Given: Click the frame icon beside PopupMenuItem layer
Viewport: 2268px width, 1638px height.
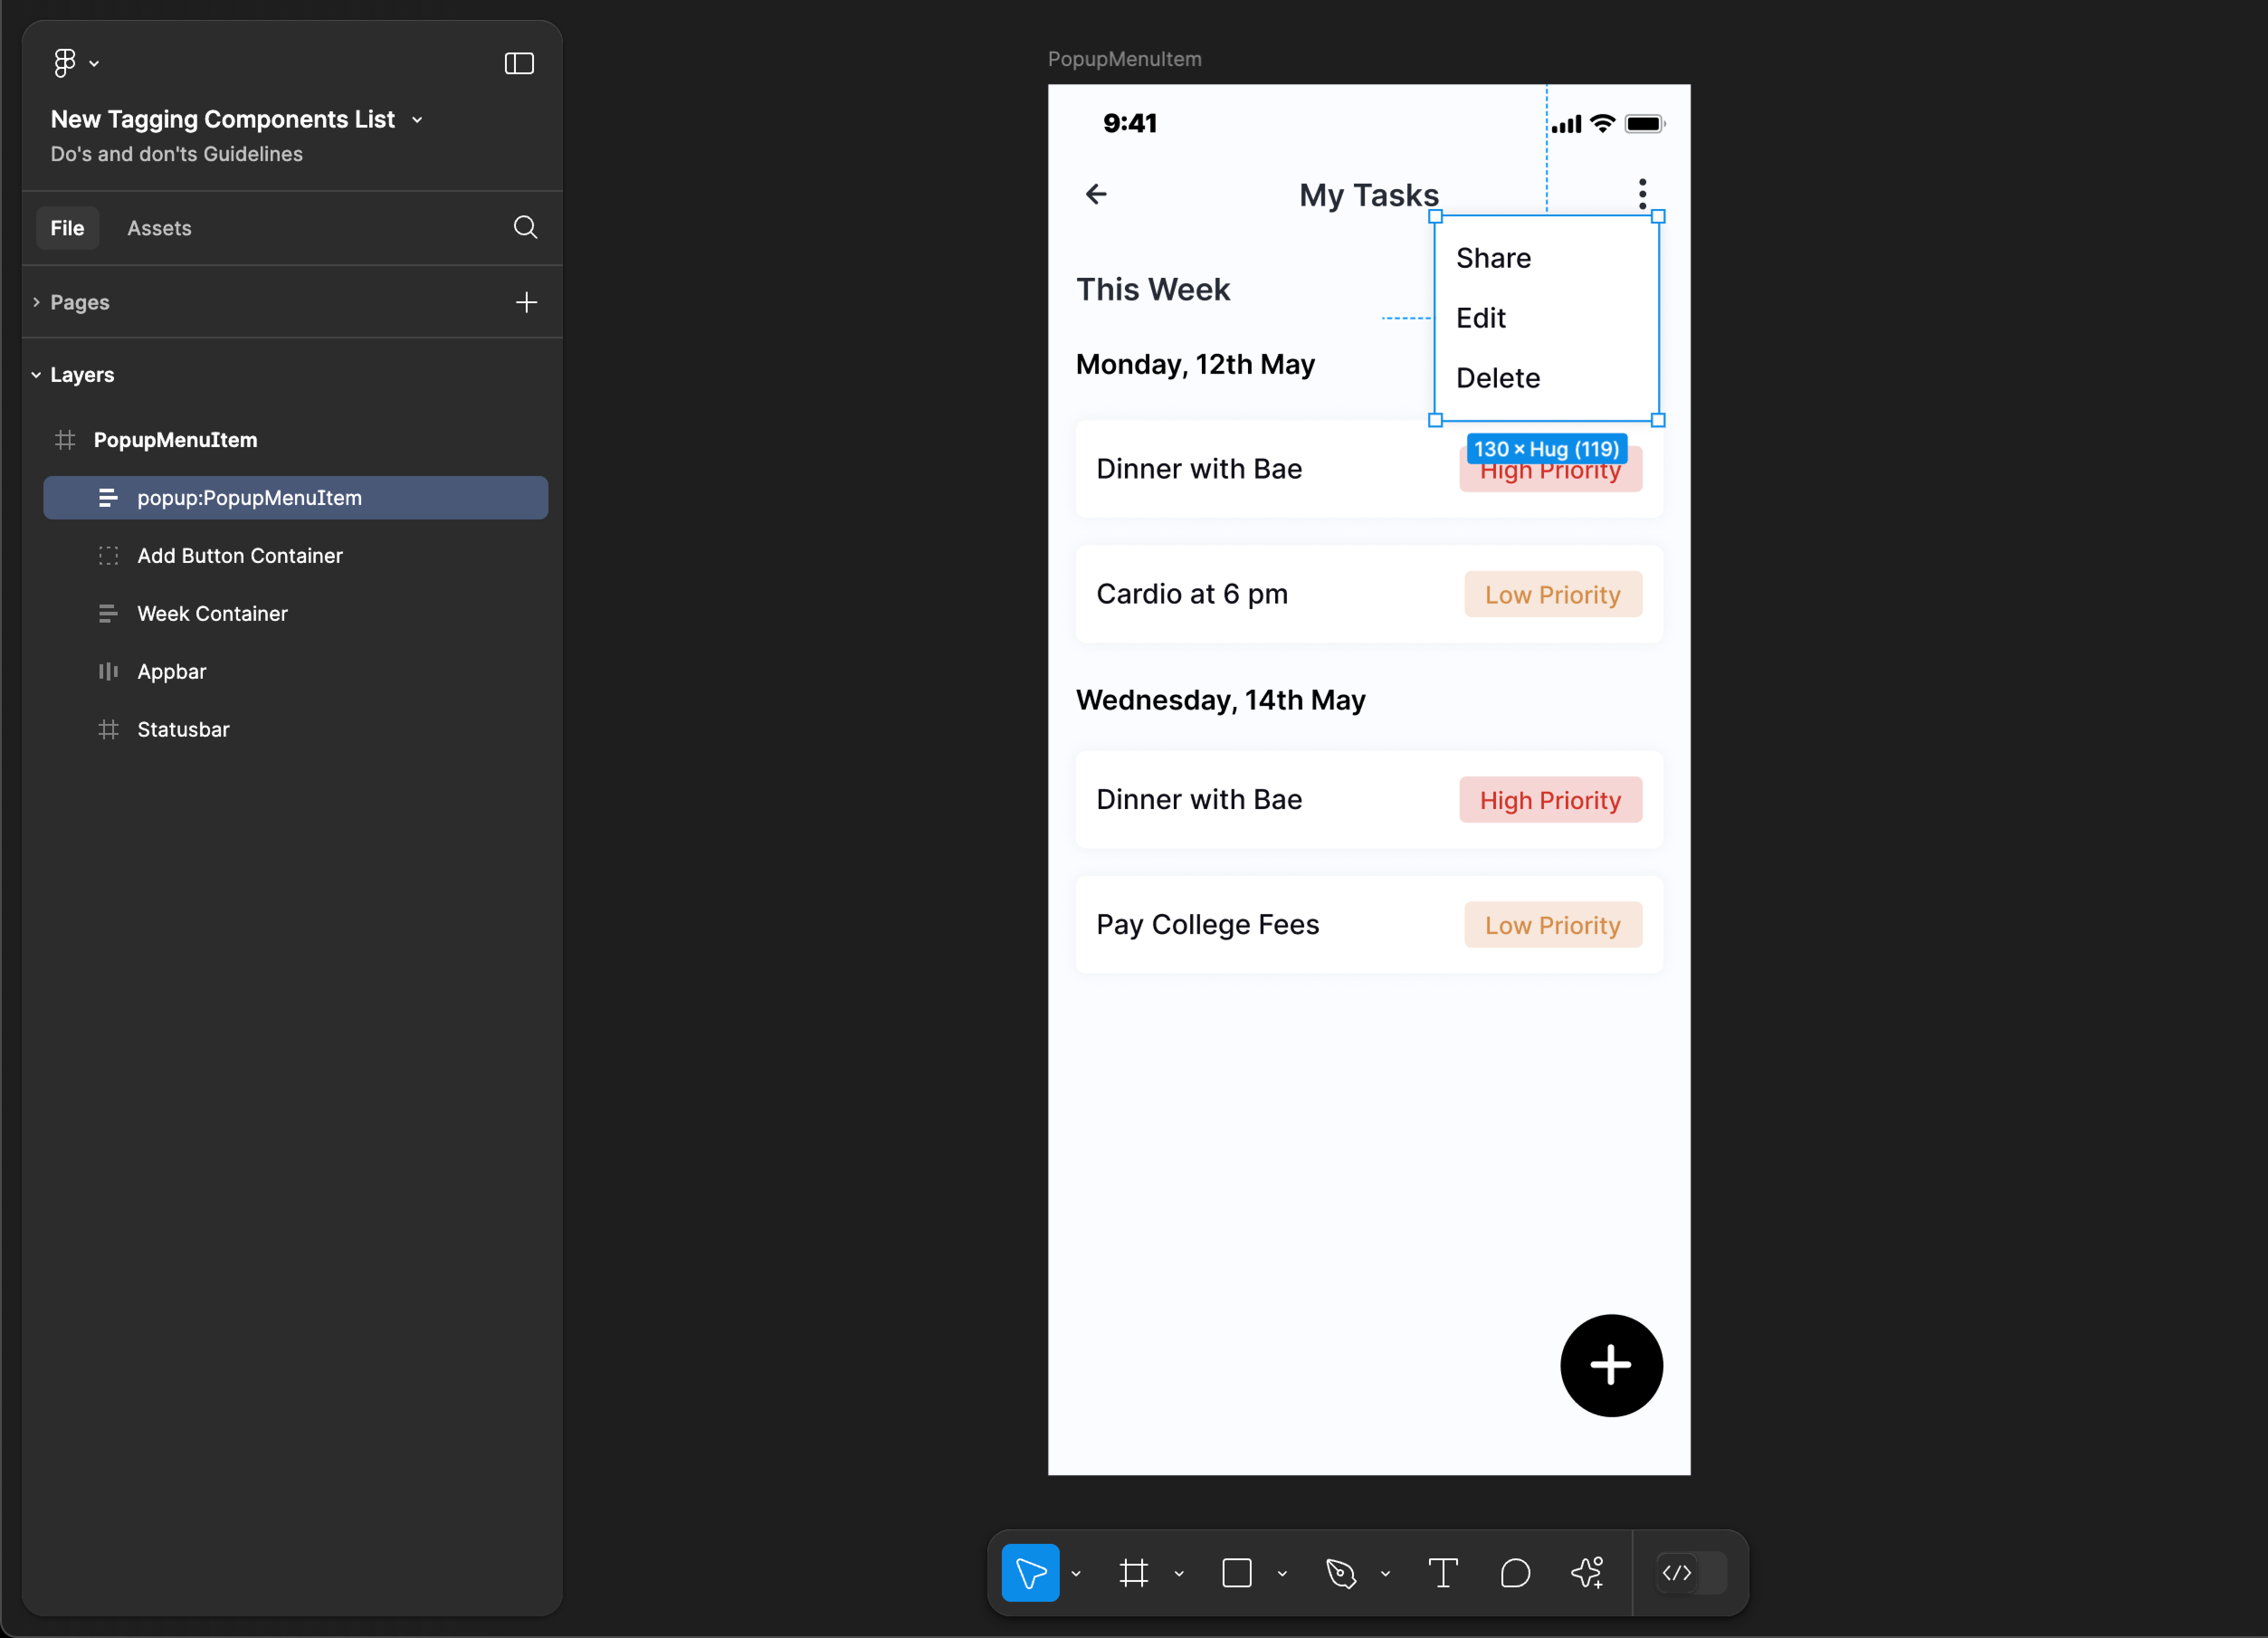Looking at the screenshot, I should click(x=65, y=440).
